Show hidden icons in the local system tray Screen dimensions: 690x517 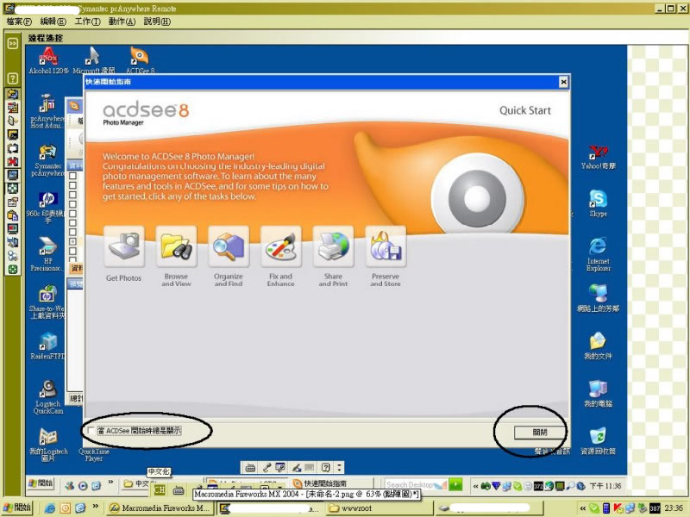[x=583, y=508]
